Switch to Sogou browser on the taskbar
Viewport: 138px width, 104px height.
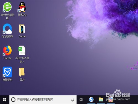pos(91,100)
